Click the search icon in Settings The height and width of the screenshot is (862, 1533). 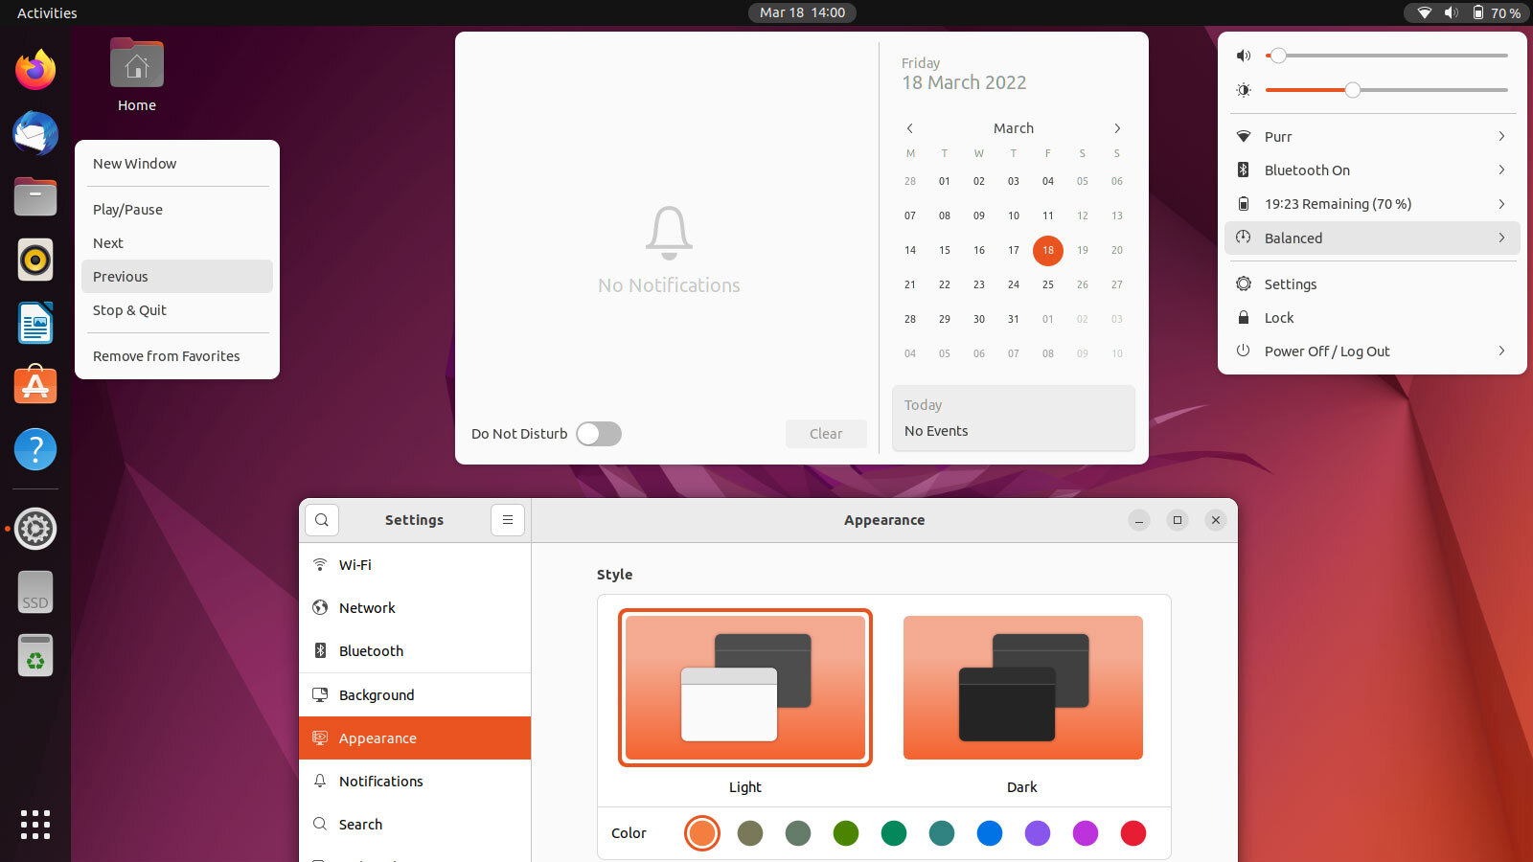coord(322,520)
